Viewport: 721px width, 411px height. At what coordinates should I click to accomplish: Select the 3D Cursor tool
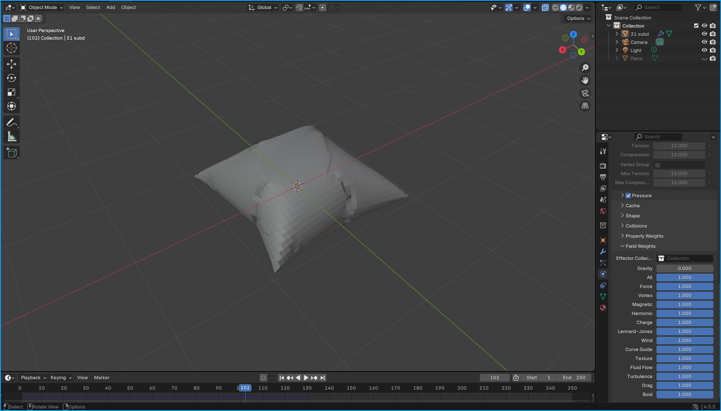[x=11, y=48]
